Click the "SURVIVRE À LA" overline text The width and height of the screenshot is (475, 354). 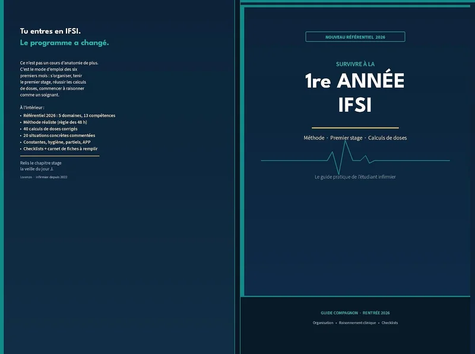click(x=355, y=64)
